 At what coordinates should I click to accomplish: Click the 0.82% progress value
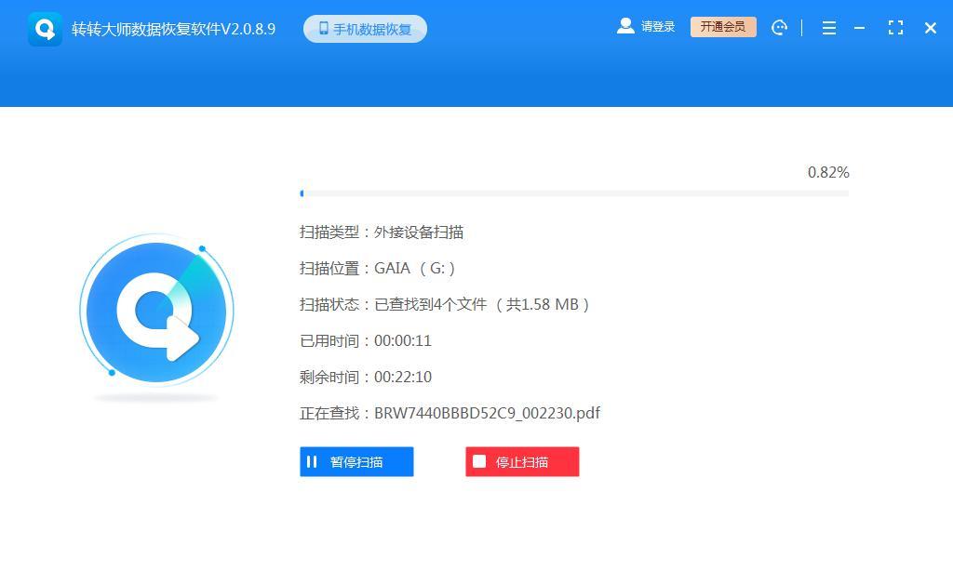click(x=828, y=173)
